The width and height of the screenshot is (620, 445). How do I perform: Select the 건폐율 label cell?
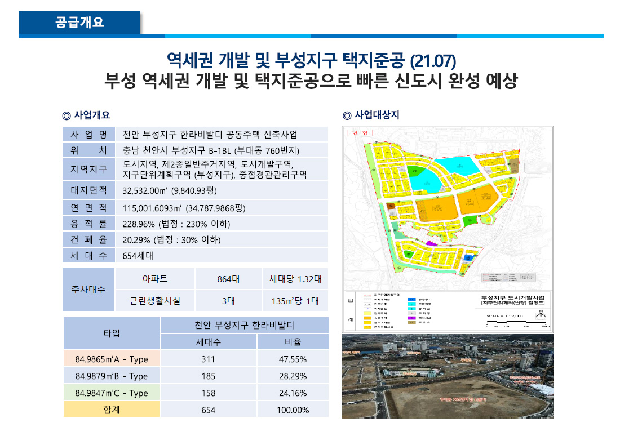coord(88,239)
